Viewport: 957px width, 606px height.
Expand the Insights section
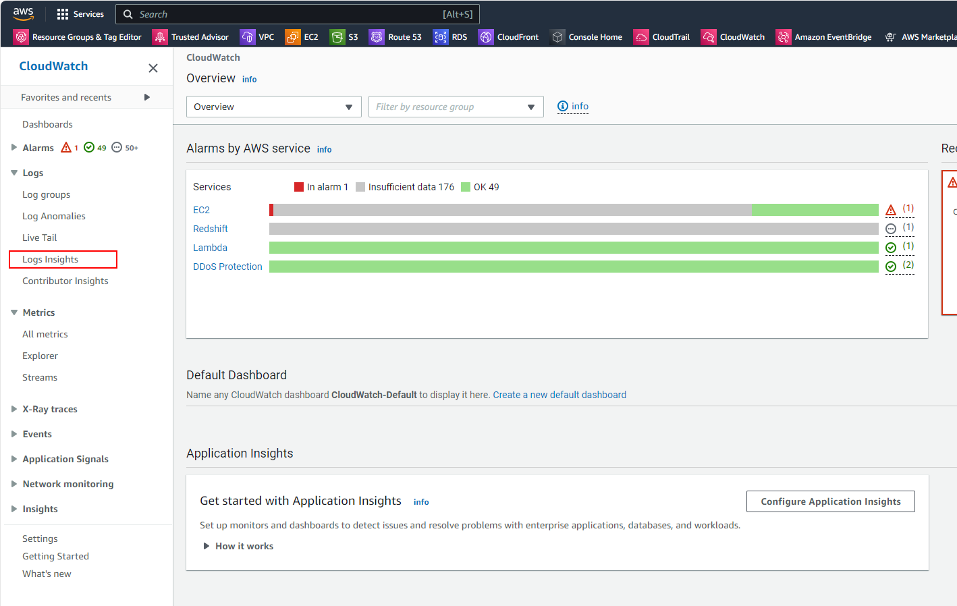pyautogui.click(x=14, y=509)
